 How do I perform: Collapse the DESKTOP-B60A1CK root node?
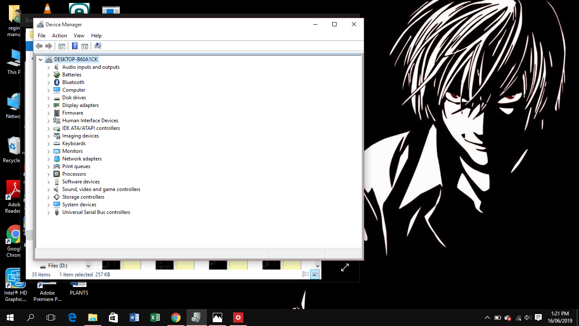pyautogui.click(x=41, y=59)
